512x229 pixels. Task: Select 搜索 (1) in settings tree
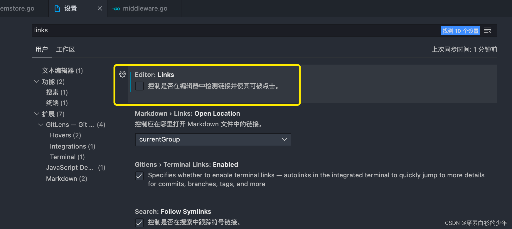57,92
